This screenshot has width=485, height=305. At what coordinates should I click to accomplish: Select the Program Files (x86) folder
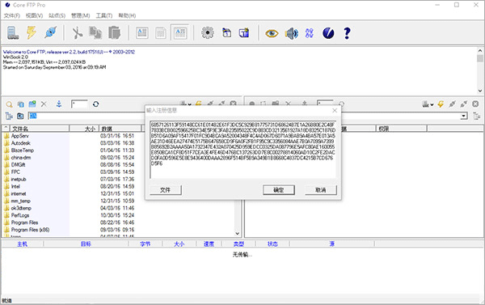[x=31, y=230]
